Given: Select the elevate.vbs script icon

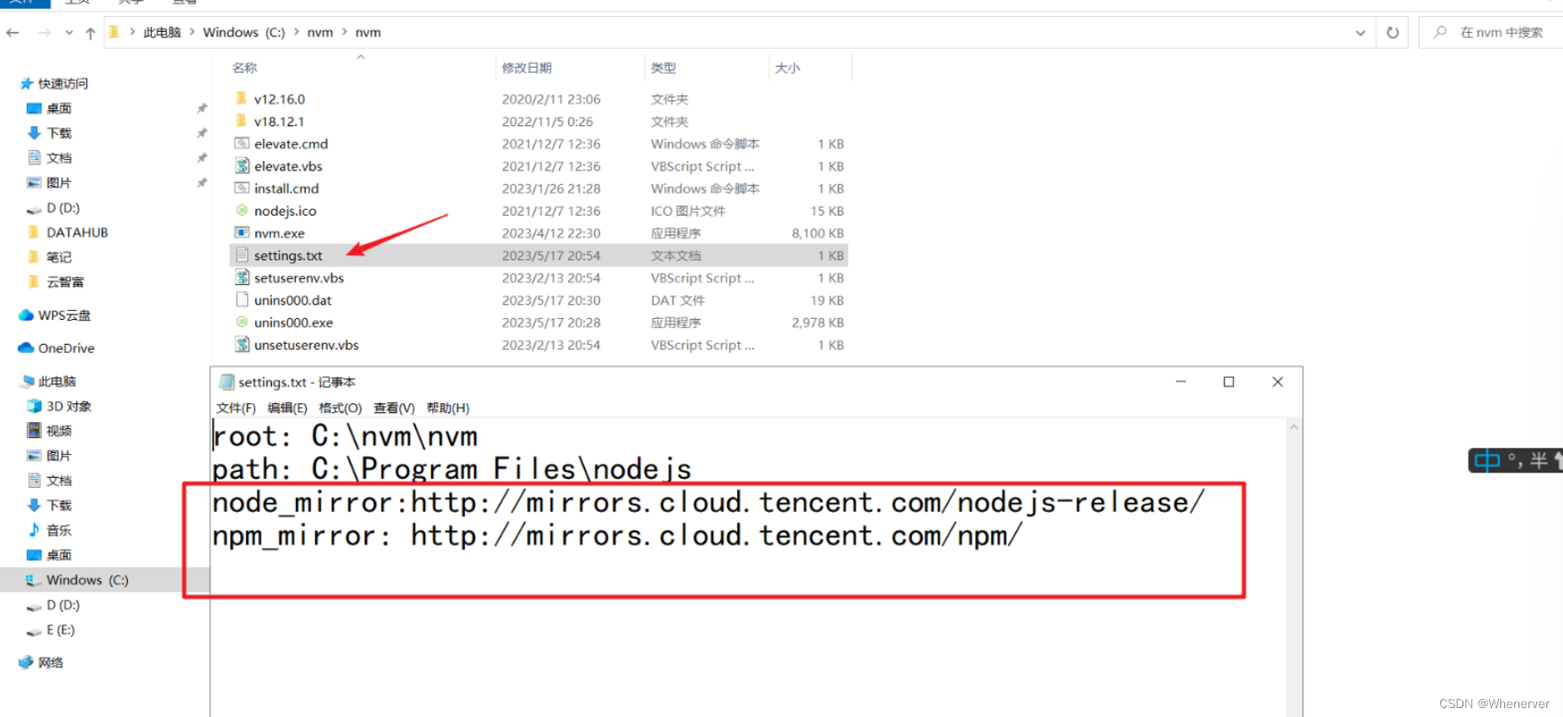Looking at the screenshot, I should 241,165.
